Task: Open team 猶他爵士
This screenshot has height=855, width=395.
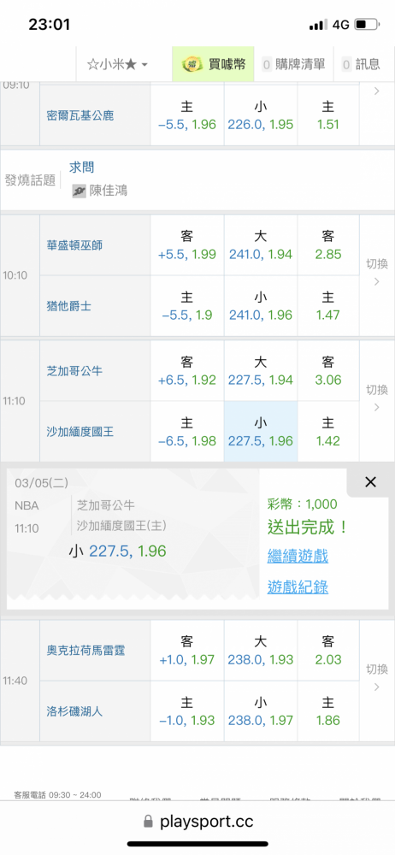Action: coord(68,306)
